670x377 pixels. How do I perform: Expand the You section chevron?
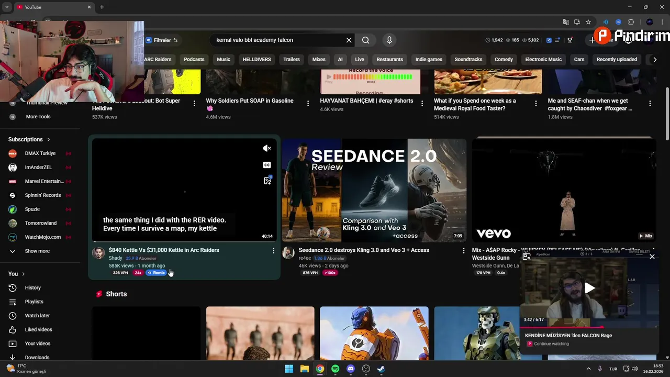coord(23,274)
